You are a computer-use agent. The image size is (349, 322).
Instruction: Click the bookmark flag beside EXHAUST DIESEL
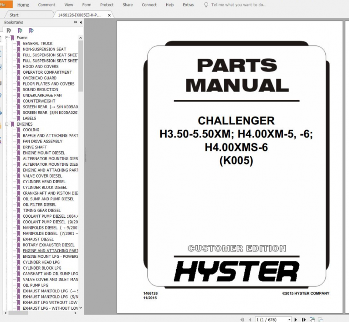pyautogui.click(x=19, y=239)
